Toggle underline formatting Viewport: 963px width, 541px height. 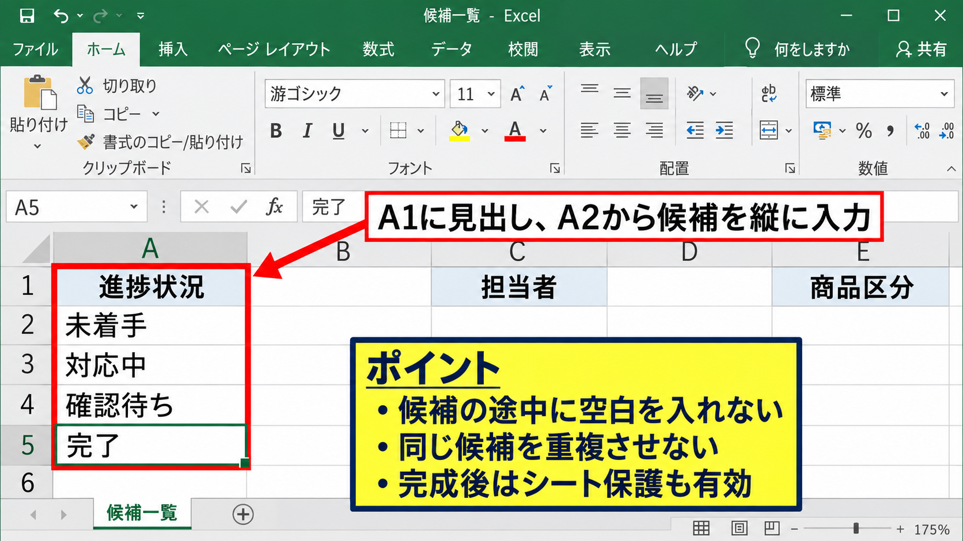point(339,131)
